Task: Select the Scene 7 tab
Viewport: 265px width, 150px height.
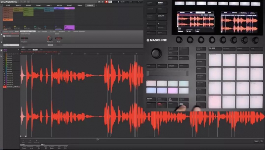Action: pos(69,5)
